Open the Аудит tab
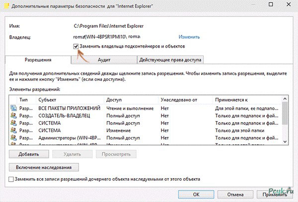298x202 pixels. [x=104, y=60]
